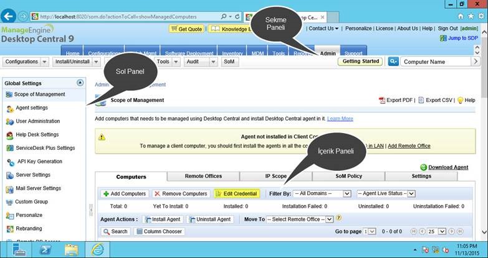Open the Select Remote Office dropdown
Image resolution: width=488 pixels, height=258 pixels.
[300, 219]
